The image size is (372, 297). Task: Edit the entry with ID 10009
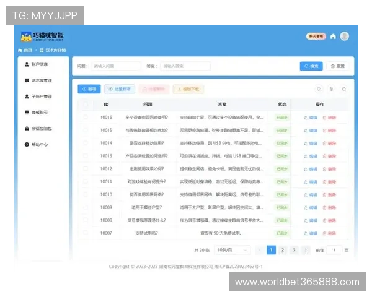[311, 208]
